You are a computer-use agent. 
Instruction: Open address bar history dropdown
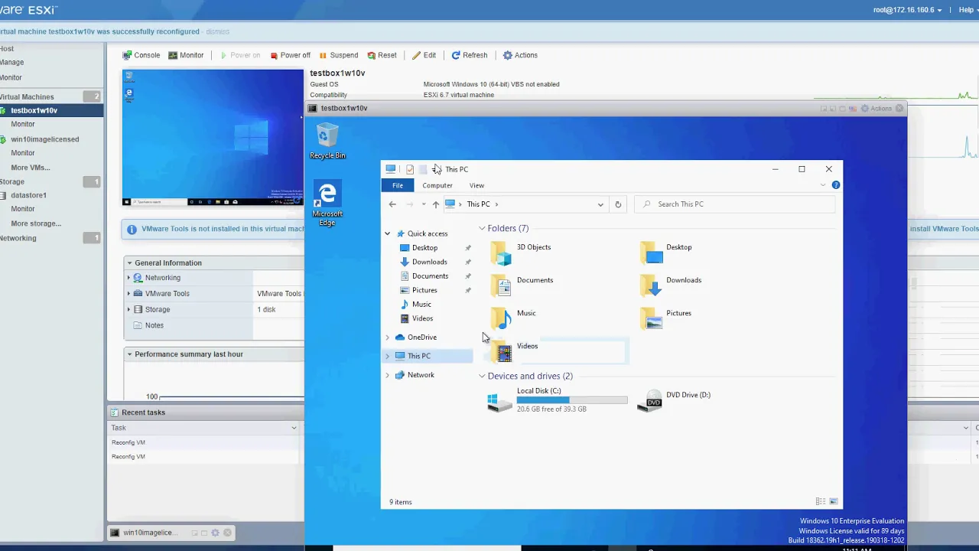pyautogui.click(x=600, y=204)
